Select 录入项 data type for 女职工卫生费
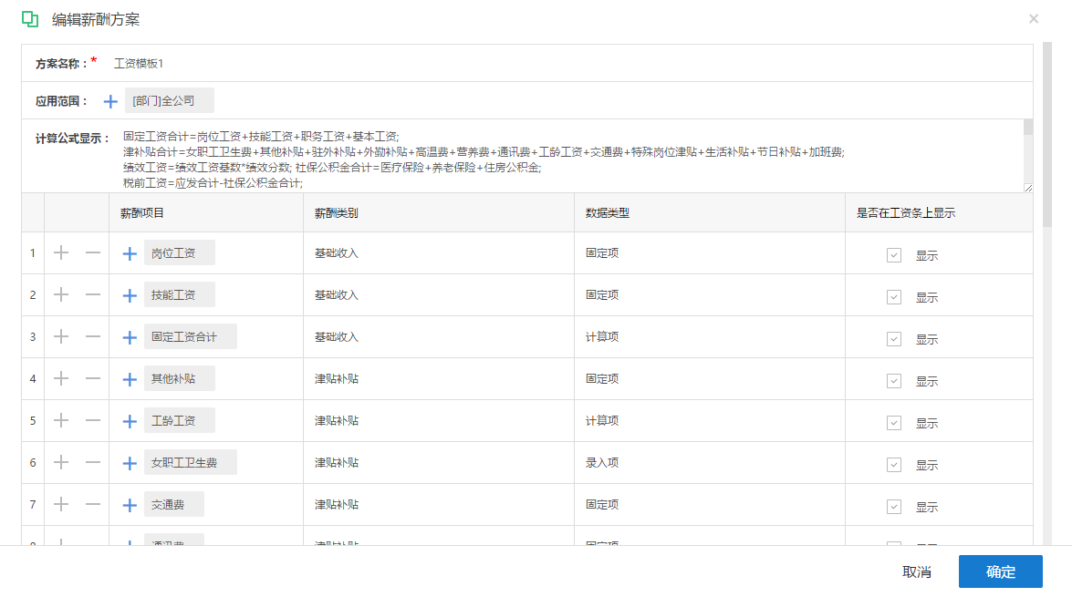Screen dimensions: 1072x597 pos(601,462)
